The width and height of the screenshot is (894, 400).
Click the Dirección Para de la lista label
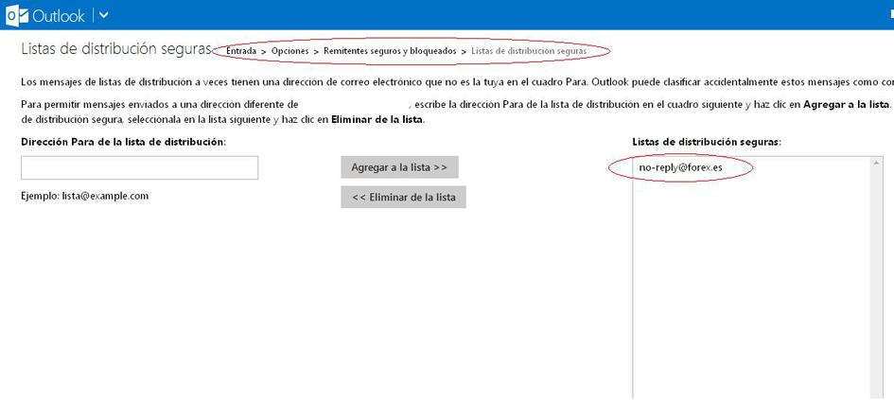tap(123, 142)
